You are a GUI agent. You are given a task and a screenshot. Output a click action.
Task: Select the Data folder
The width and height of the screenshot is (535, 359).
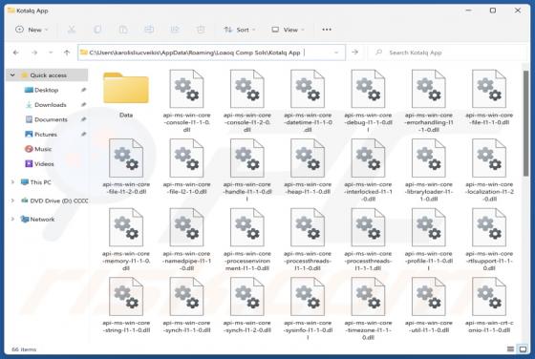coord(126,94)
